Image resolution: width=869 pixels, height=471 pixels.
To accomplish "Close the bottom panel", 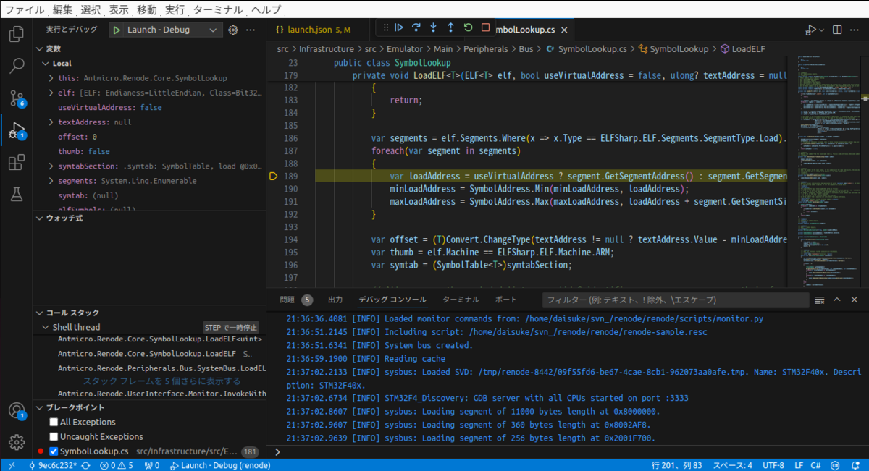I will pyautogui.click(x=855, y=300).
